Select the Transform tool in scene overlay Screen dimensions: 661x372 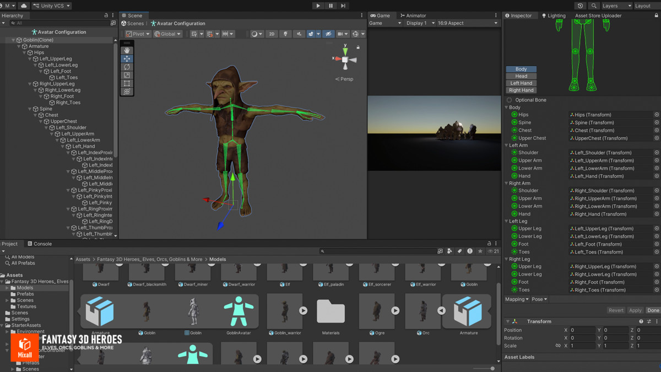click(x=127, y=91)
